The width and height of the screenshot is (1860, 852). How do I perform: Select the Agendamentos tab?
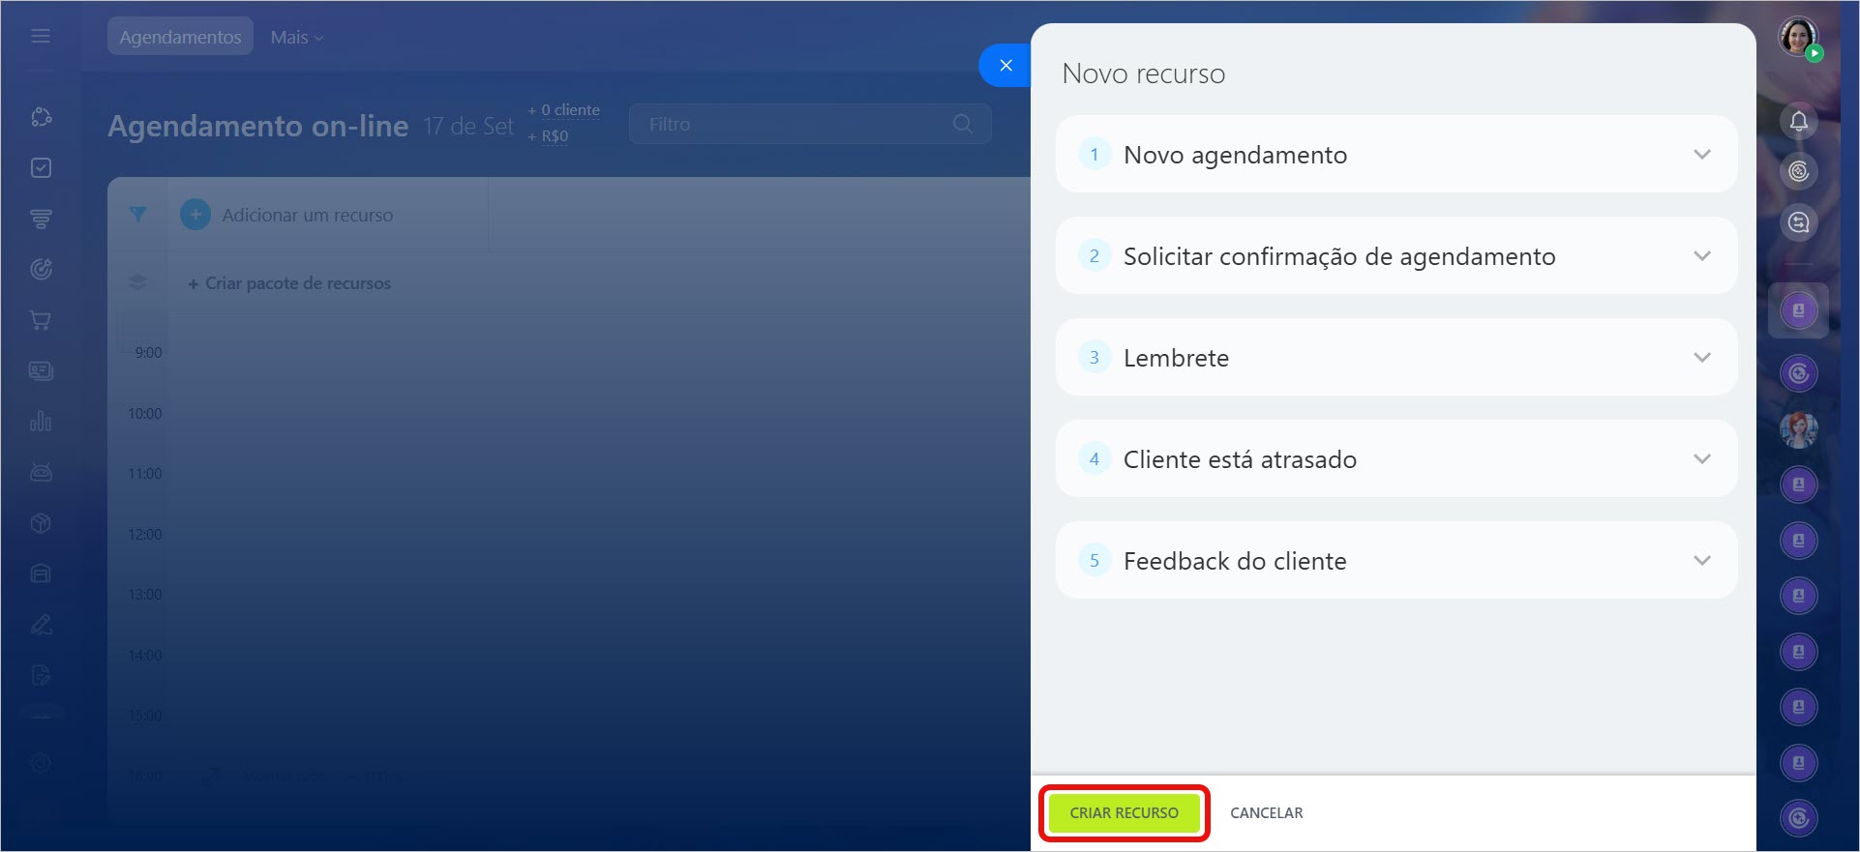[180, 37]
